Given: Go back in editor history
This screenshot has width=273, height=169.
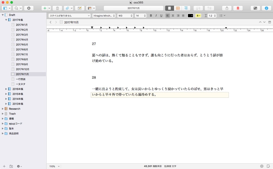Looking at the screenshot, I should (50, 22).
